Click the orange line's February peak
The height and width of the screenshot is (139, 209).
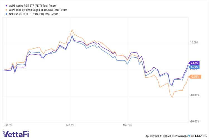(x=72, y=30)
